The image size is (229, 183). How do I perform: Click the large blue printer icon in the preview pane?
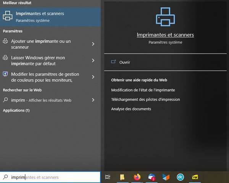165,17
